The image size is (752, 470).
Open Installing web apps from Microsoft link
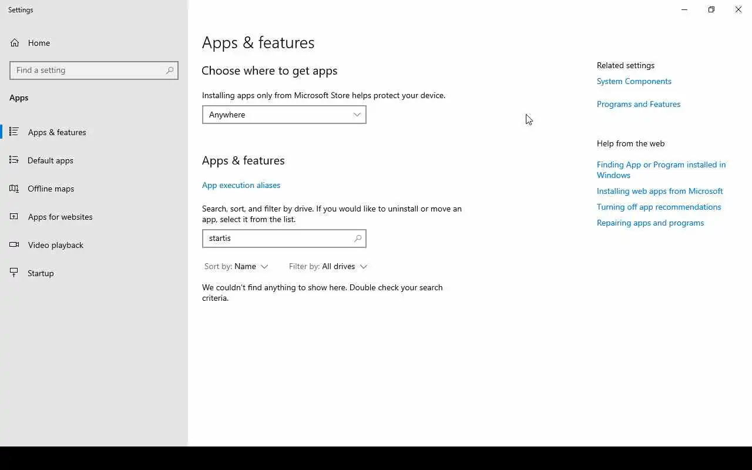coord(660,191)
